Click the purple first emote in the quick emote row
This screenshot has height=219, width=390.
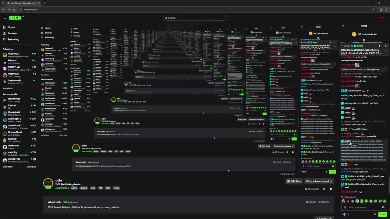point(343,201)
